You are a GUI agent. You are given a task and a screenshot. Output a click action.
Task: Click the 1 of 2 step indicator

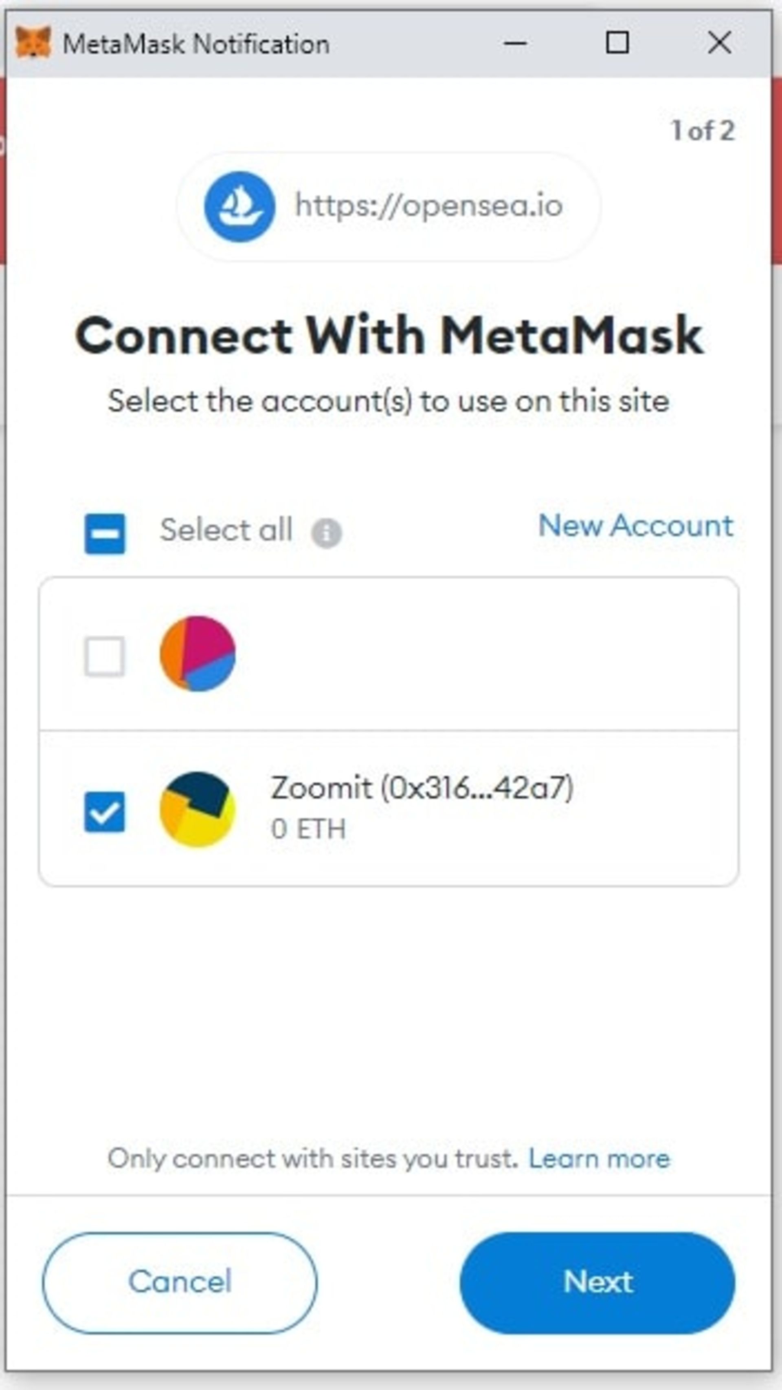coord(702,130)
